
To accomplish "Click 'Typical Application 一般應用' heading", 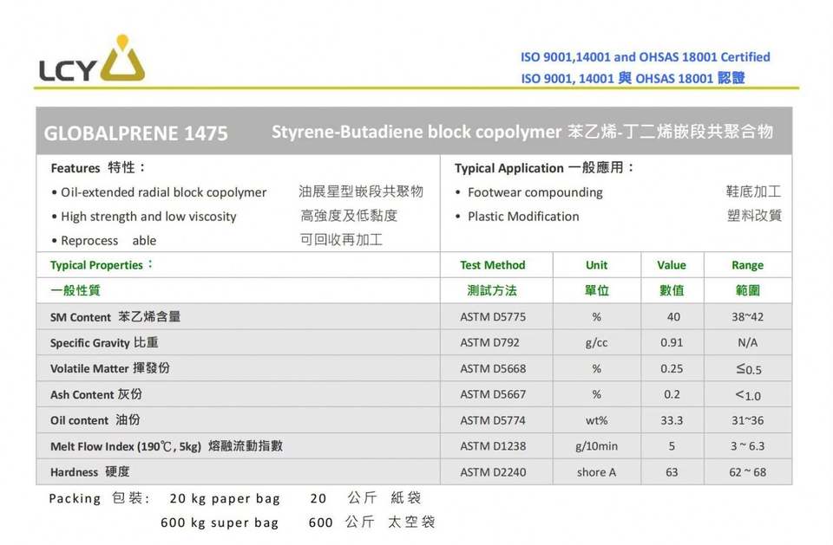I will (x=545, y=168).
